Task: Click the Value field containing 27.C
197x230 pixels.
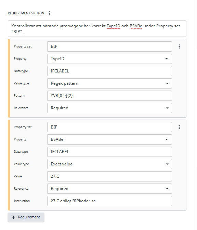Action: [x=109, y=176]
